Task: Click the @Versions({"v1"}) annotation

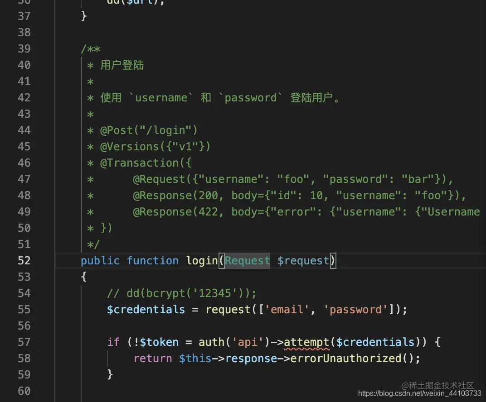Action: (x=156, y=146)
